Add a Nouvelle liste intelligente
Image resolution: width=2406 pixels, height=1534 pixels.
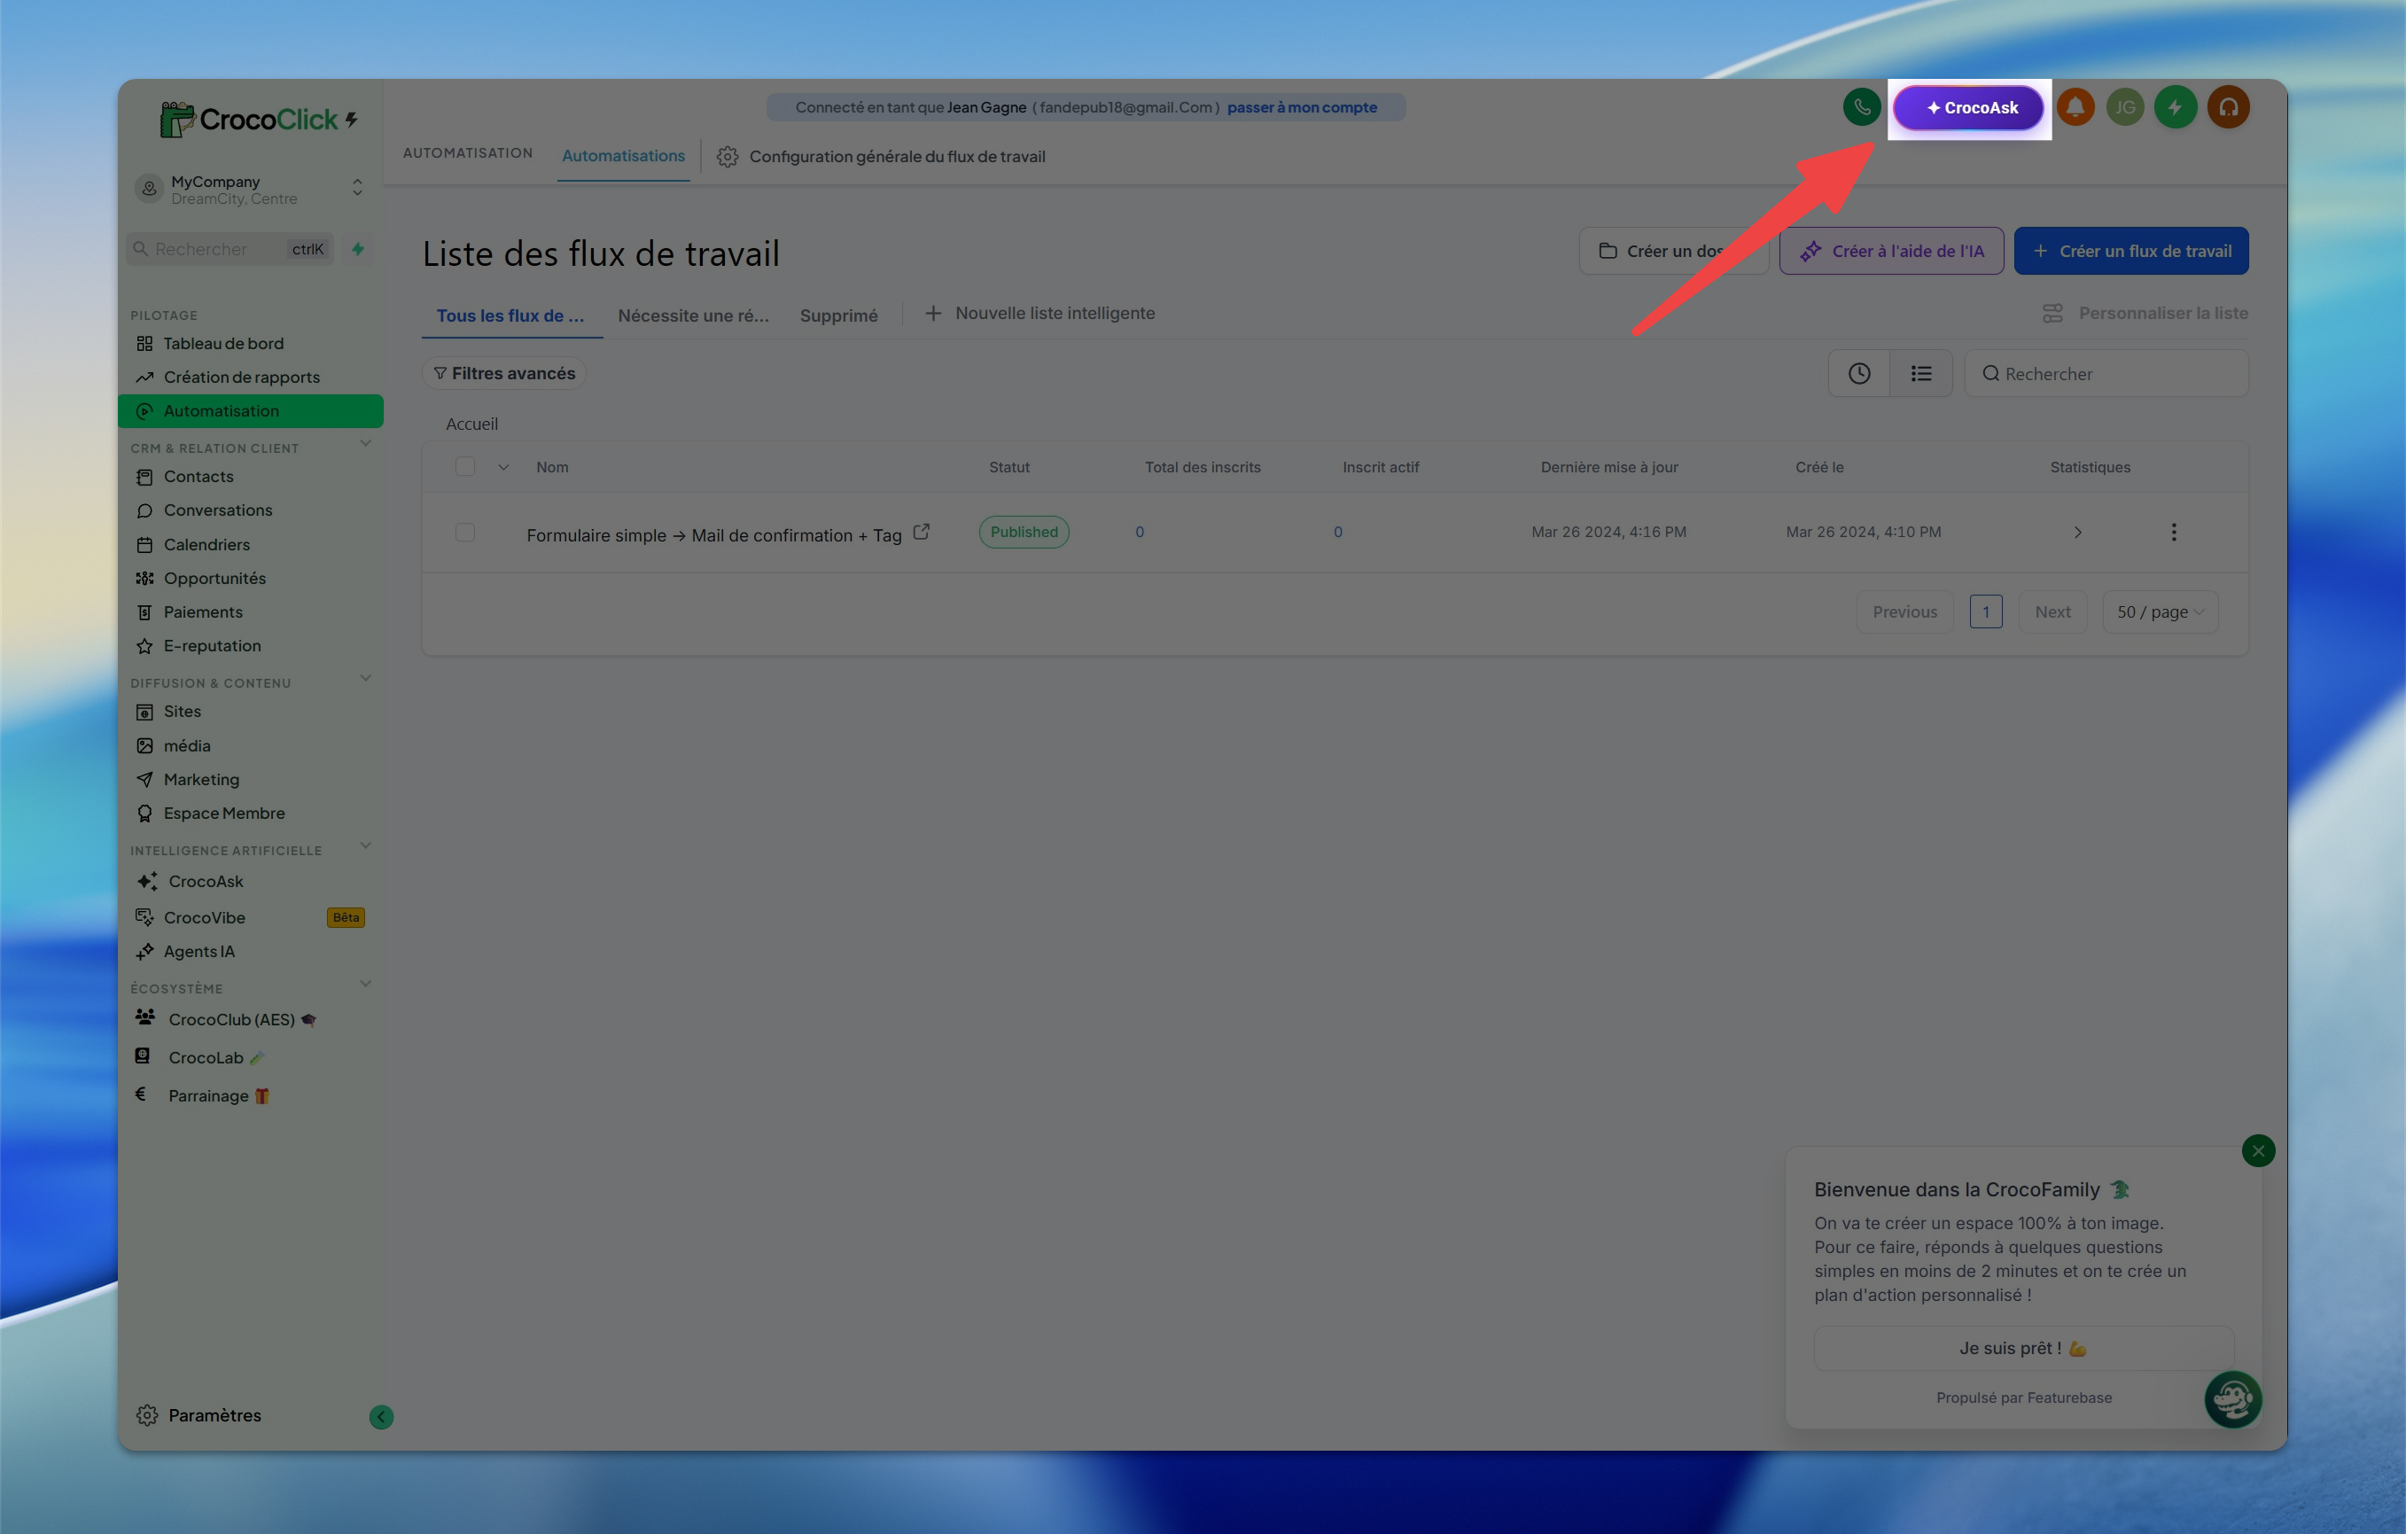pyautogui.click(x=1039, y=313)
